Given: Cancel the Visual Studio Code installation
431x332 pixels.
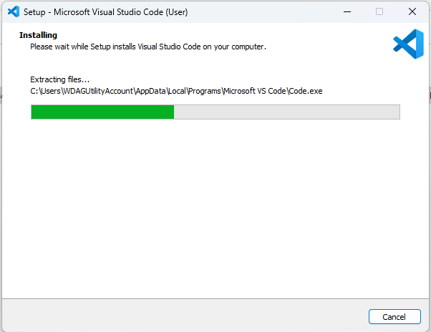Looking at the screenshot, I should tap(394, 316).
